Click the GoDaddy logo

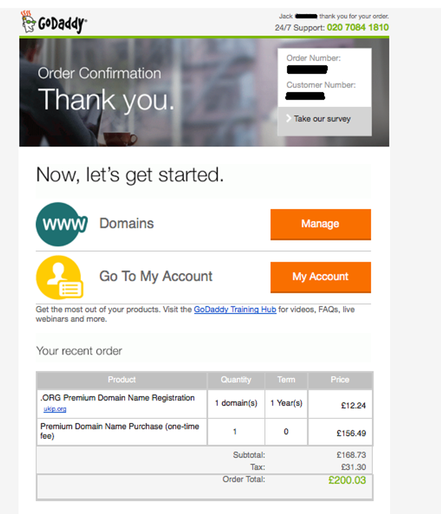point(54,23)
